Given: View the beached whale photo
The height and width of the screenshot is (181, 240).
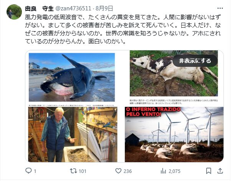Looking at the screenshot, I should click(72, 77).
